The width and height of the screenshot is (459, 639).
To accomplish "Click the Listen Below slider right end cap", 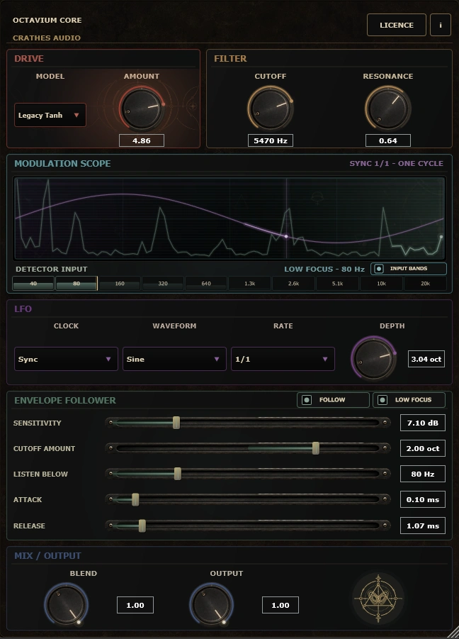I will pyautogui.click(x=385, y=474).
